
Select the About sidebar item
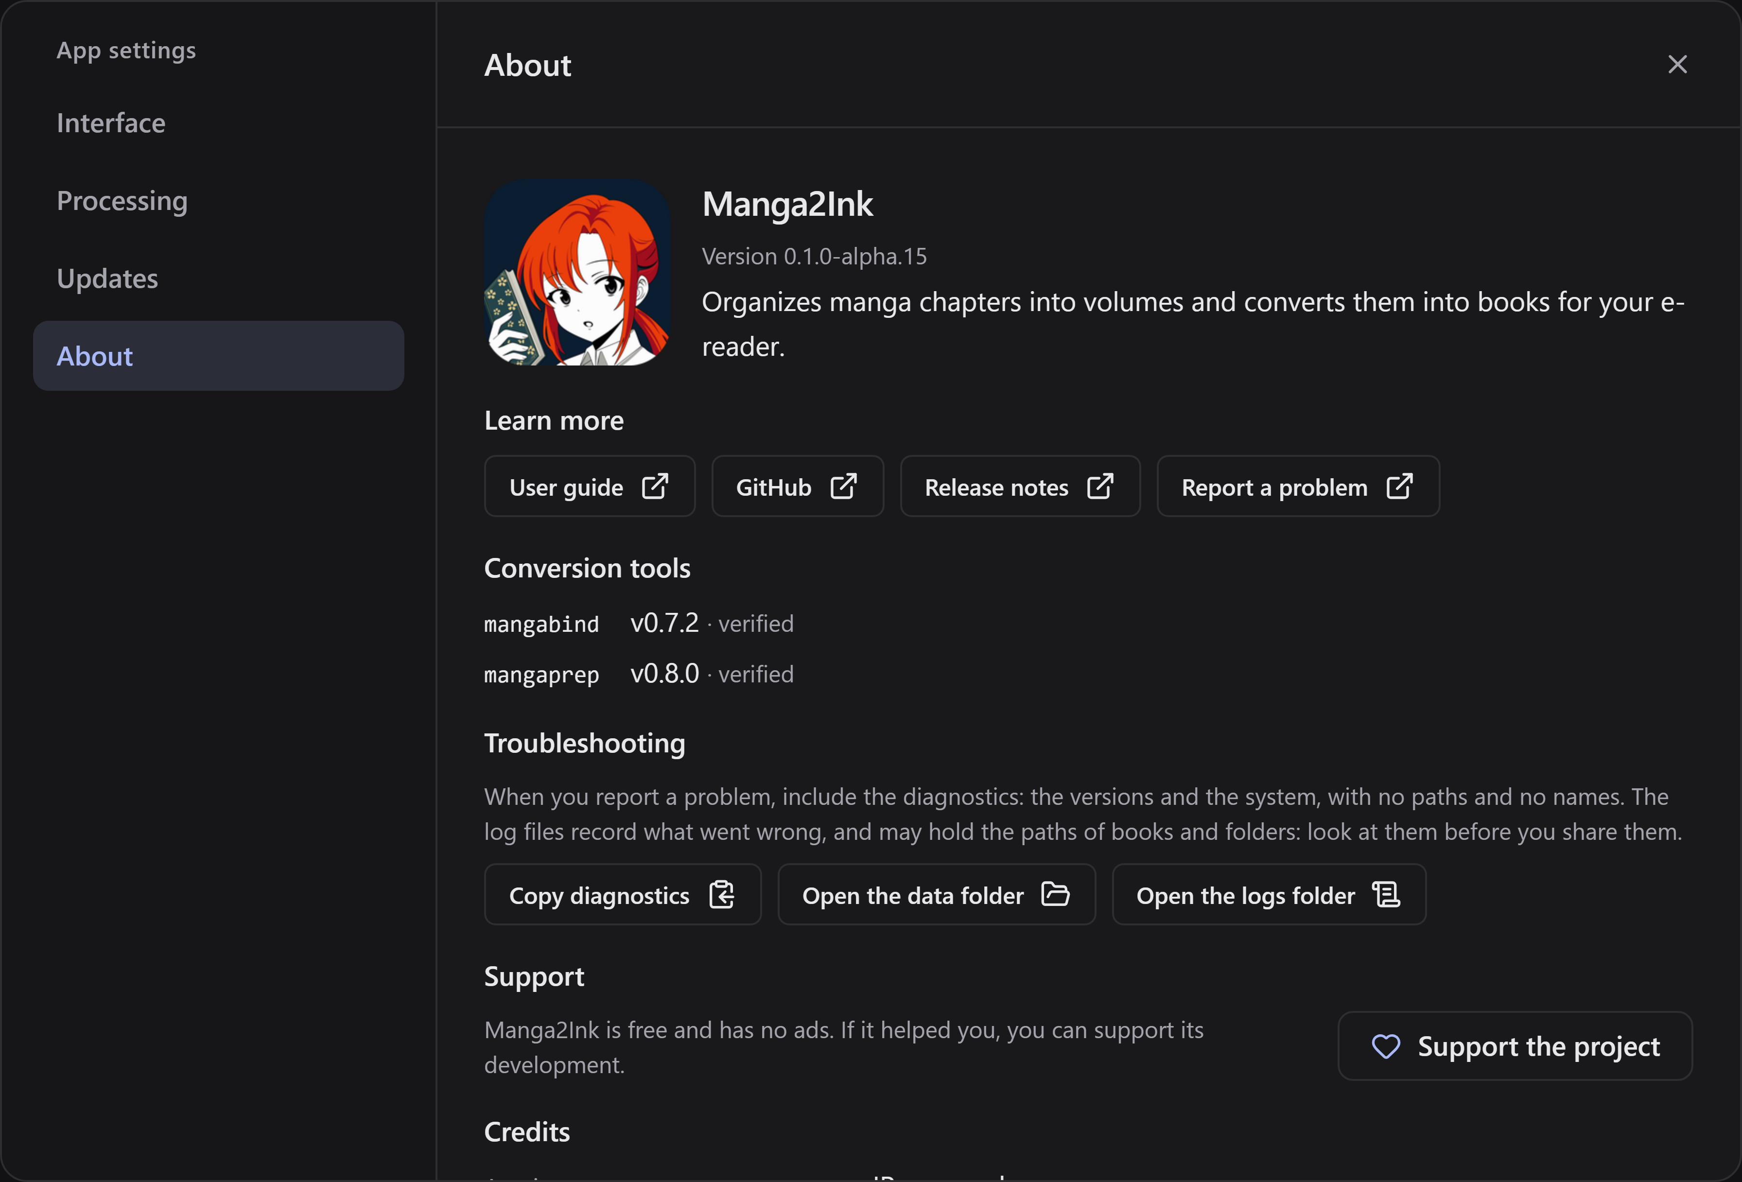tap(219, 356)
